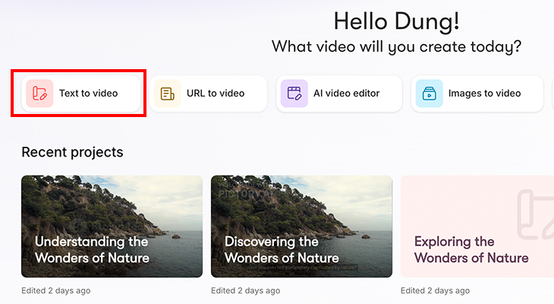Screen dimensions: 554x304
Task: Click the pink Text to video icon
Action: (39, 93)
